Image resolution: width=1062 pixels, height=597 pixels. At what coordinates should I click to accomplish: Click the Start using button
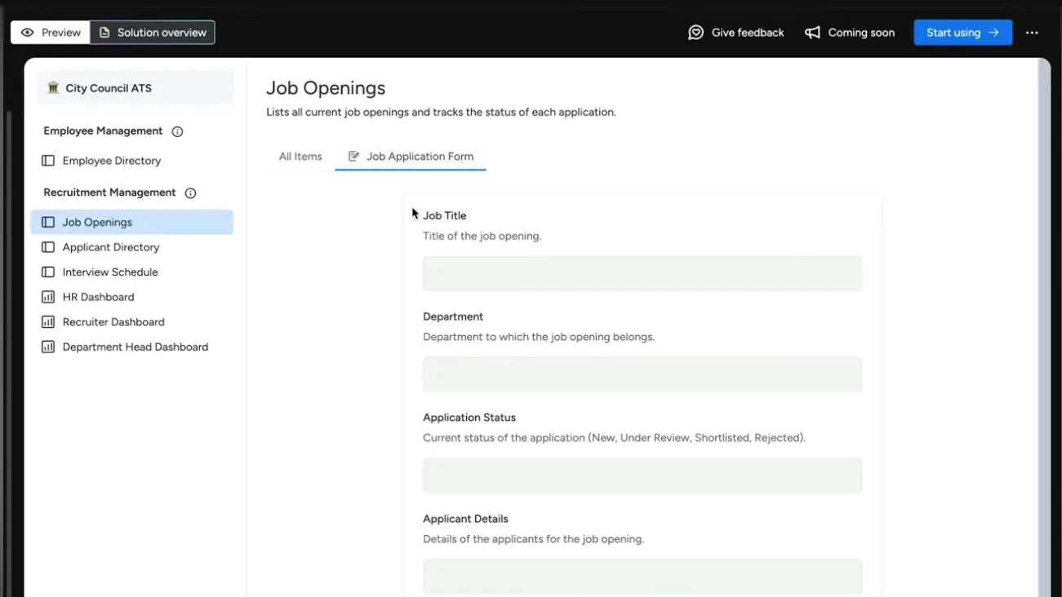(x=962, y=33)
